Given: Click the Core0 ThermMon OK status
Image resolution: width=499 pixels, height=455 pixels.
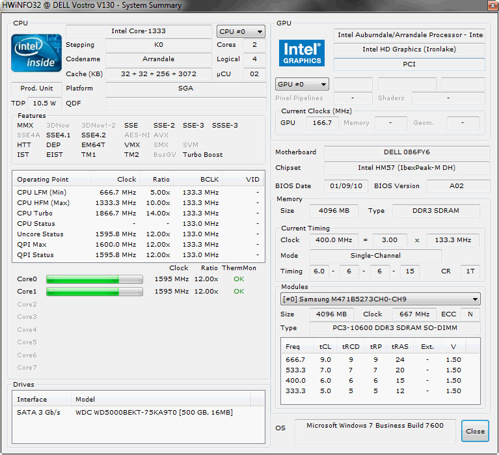Looking at the screenshot, I should pos(239,279).
